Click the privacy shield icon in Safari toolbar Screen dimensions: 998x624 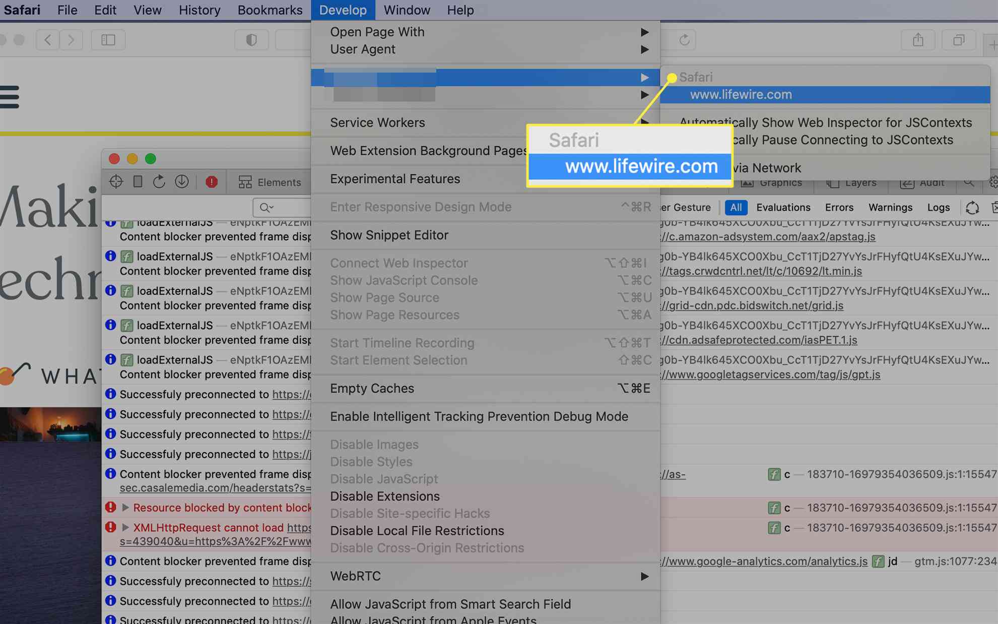(x=251, y=40)
